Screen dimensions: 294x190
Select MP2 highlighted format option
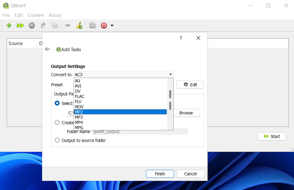tap(120, 112)
